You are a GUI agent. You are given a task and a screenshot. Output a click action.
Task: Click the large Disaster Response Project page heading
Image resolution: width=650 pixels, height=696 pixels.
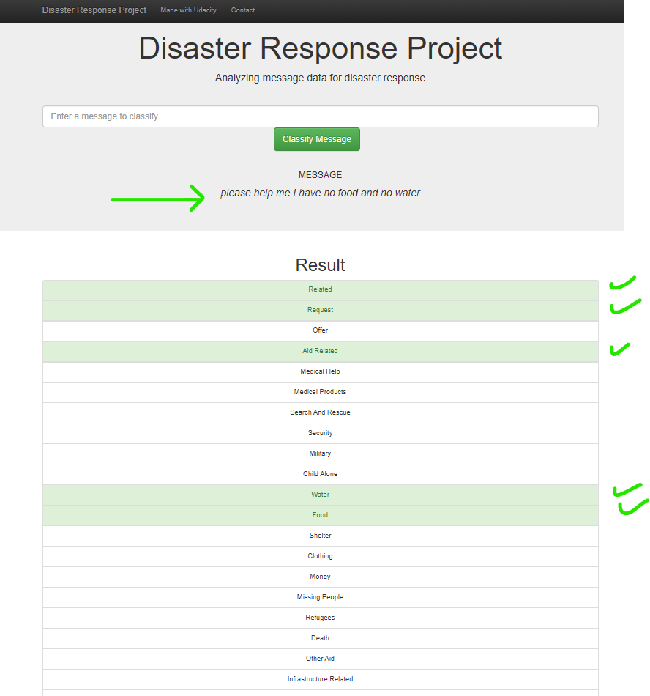pyautogui.click(x=320, y=48)
